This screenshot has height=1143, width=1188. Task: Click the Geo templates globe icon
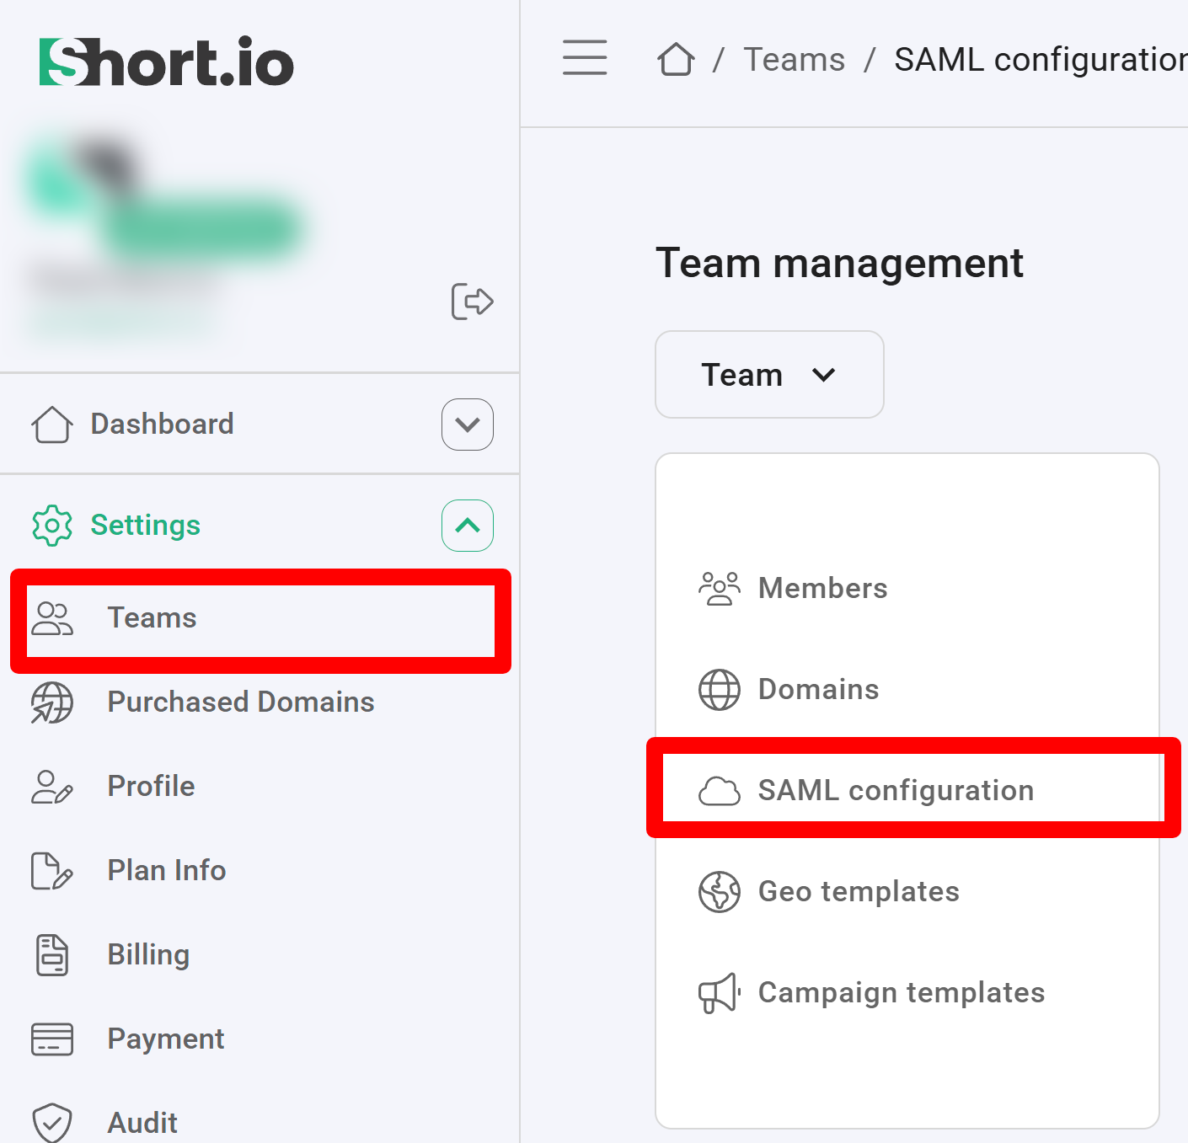pyautogui.click(x=719, y=891)
